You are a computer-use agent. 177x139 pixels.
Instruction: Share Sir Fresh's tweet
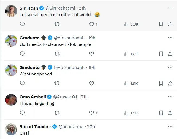coord(170,24)
